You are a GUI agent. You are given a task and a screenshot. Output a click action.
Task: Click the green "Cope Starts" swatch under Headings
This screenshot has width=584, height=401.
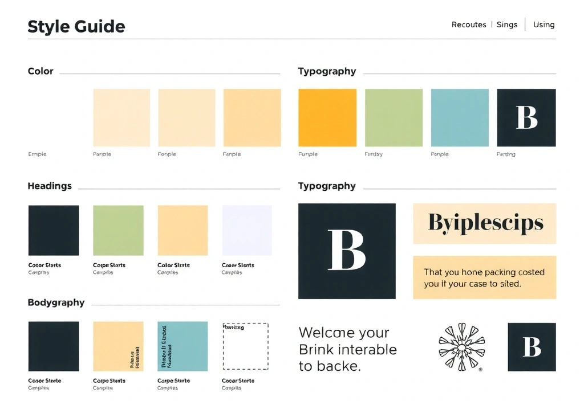click(118, 230)
